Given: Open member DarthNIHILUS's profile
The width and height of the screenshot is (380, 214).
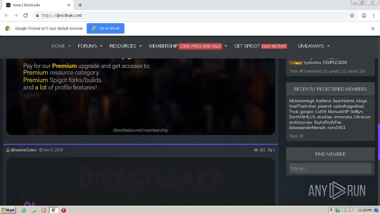Looking at the screenshot, I should 302,117.
